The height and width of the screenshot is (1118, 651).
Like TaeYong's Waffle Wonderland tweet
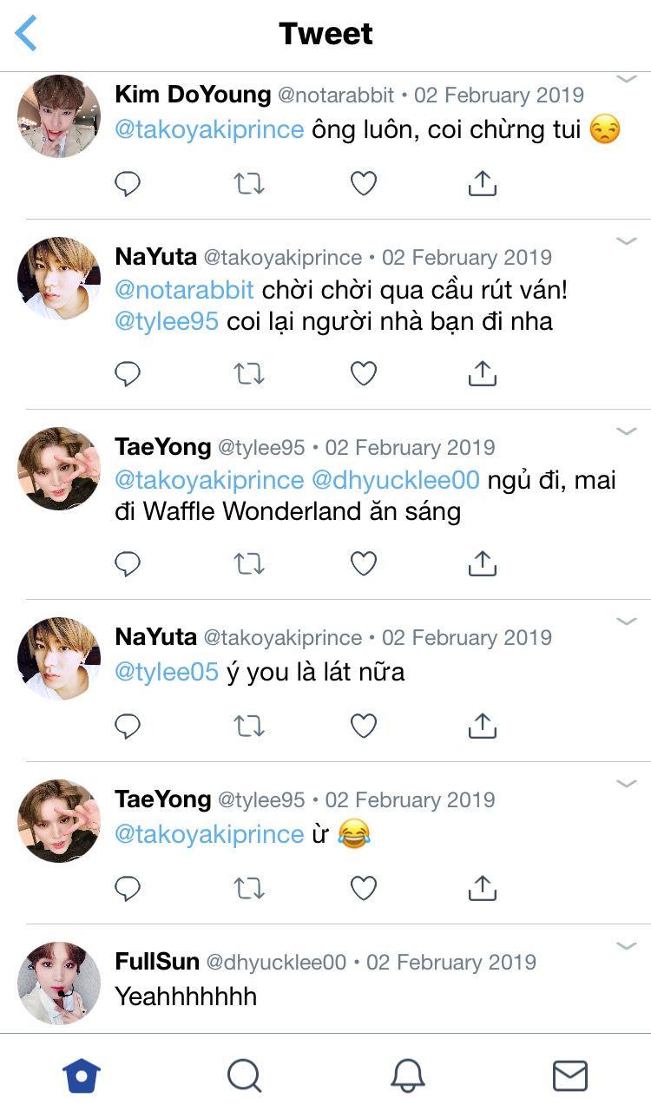(x=363, y=563)
